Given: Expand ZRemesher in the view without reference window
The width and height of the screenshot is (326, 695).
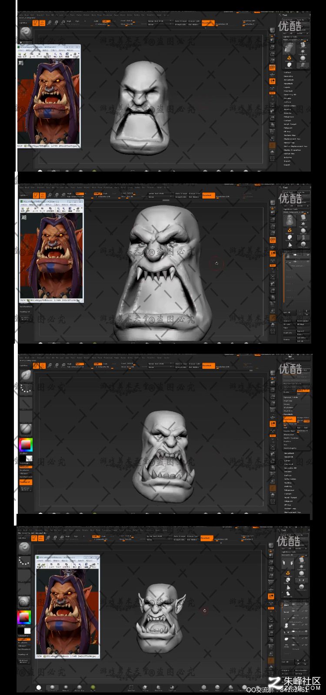Looking at the screenshot, I should (x=288, y=434).
